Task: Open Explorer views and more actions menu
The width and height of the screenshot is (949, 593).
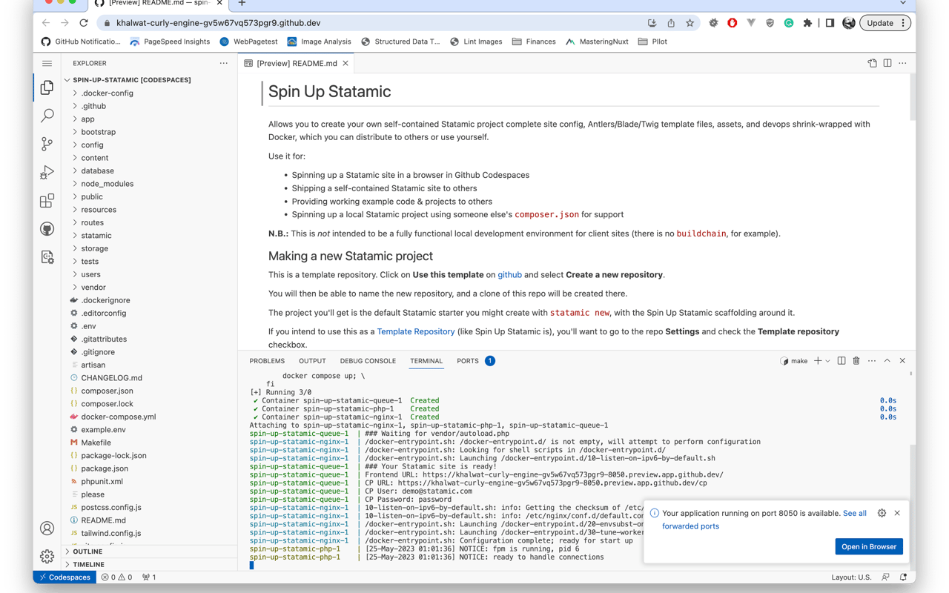Action: point(223,64)
